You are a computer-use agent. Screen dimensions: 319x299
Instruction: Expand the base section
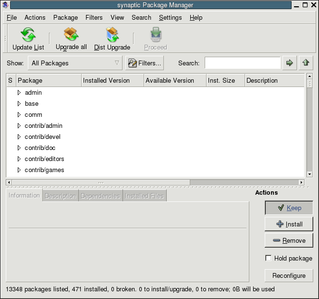19,104
